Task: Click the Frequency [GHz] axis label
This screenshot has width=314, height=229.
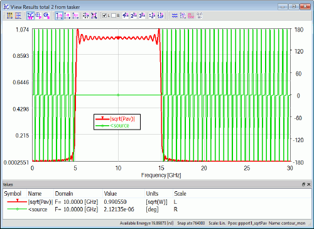Action: pos(161,175)
